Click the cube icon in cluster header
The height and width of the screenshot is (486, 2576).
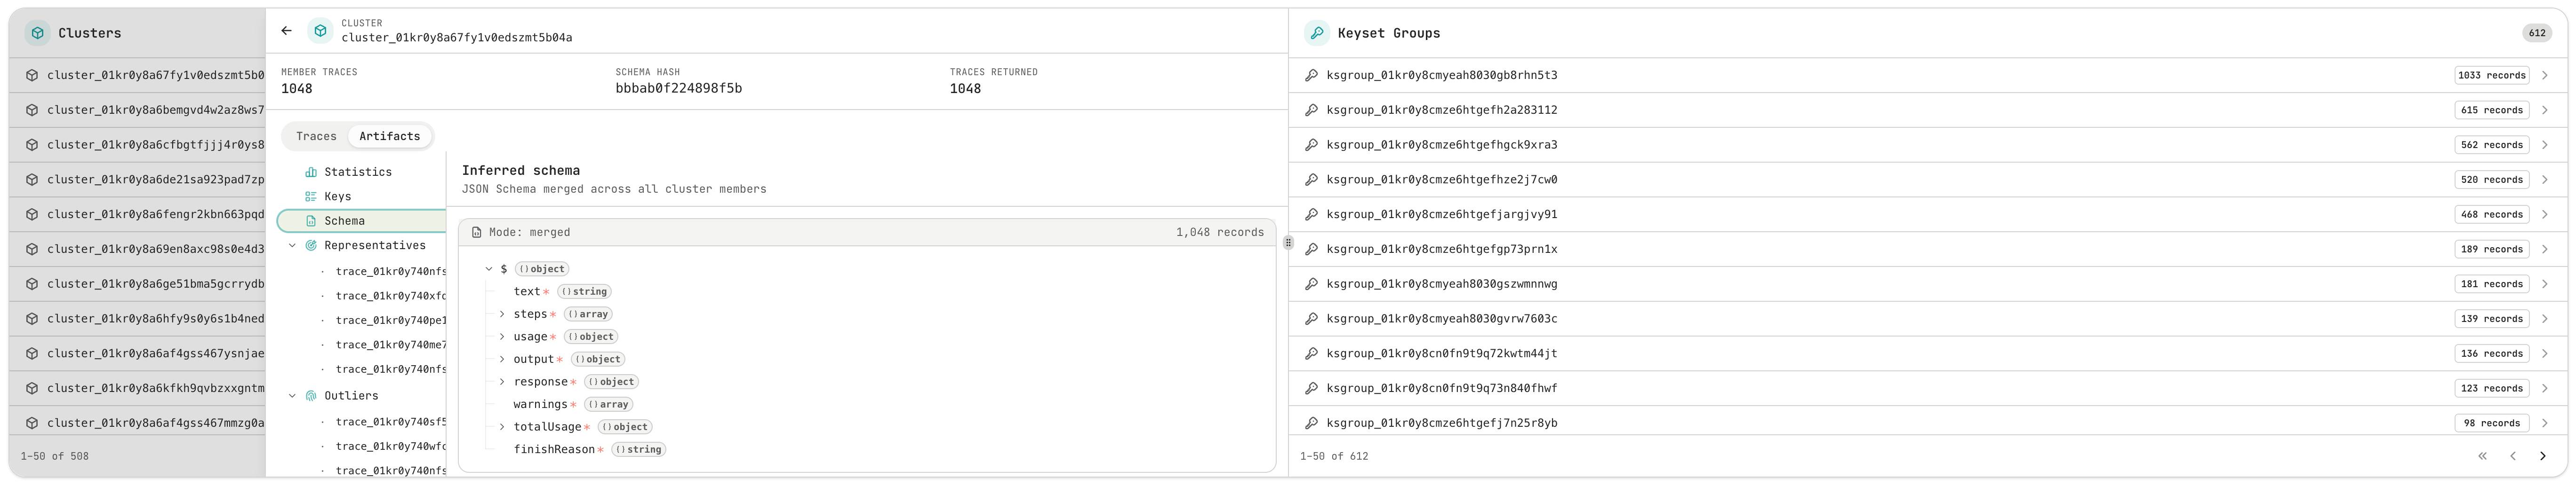click(x=320, y=31)
